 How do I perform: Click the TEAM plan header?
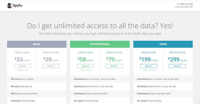click(163, 44)
